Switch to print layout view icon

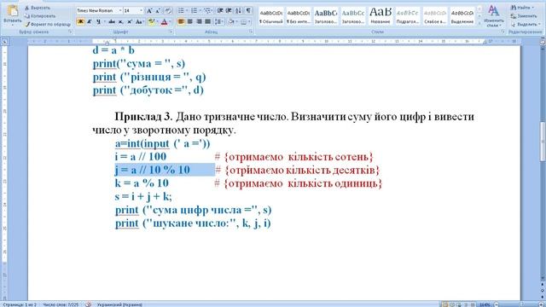444,304
